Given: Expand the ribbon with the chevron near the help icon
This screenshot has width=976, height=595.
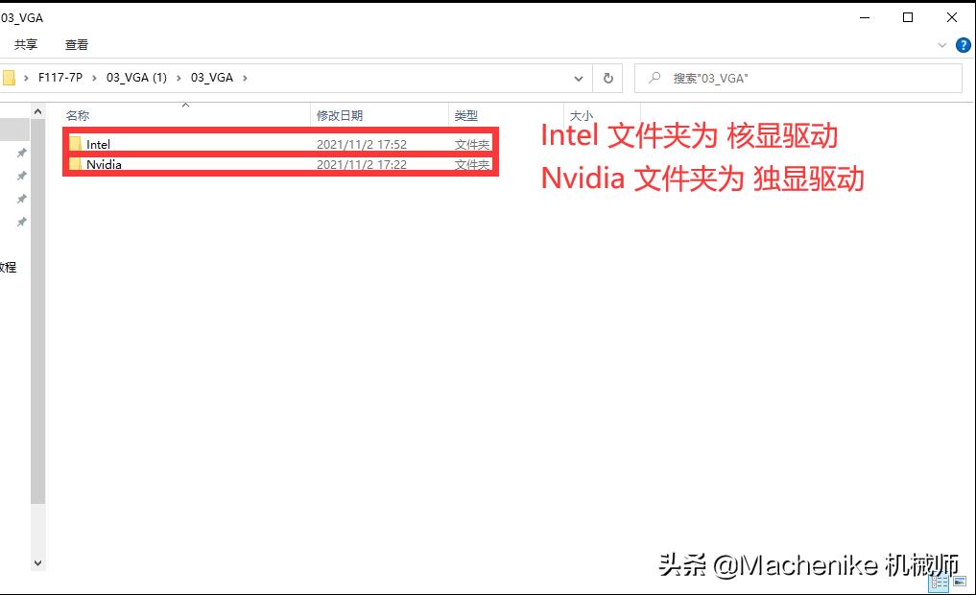Looking at the screenshot, I should coord(941,45).
